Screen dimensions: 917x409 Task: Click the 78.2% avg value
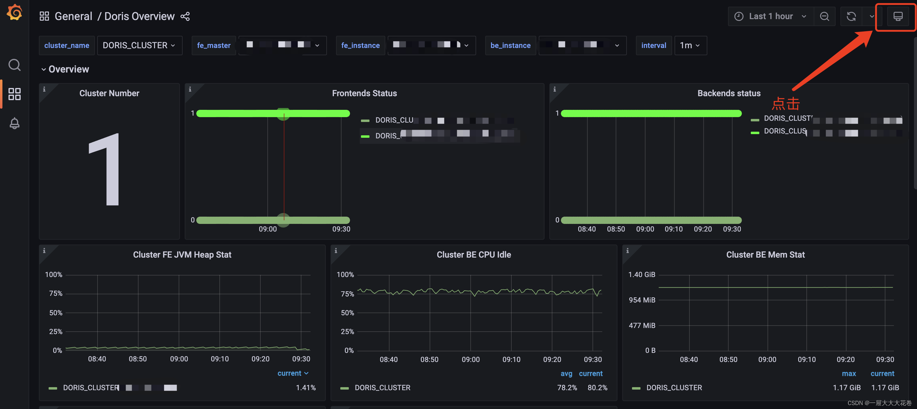point(567,388)
